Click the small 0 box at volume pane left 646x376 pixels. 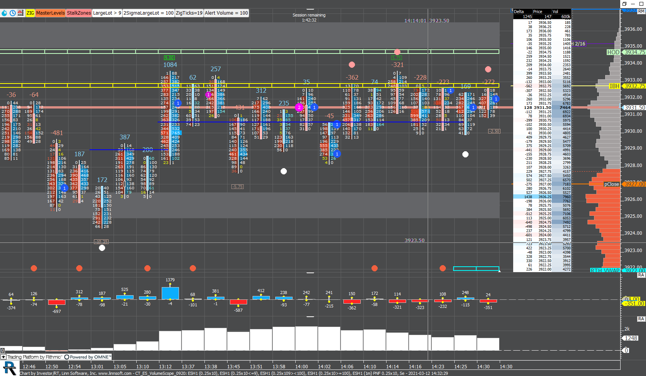pyautogui.click(x=2, y=351)
